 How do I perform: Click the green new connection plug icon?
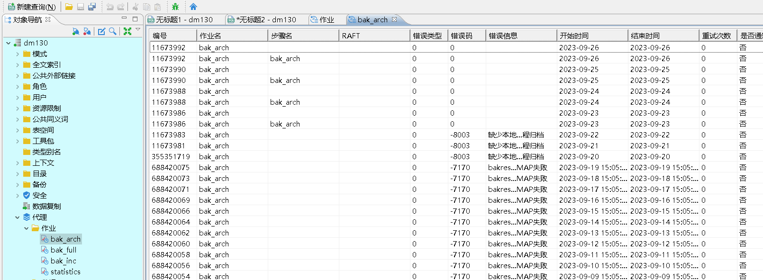point(76,31)
